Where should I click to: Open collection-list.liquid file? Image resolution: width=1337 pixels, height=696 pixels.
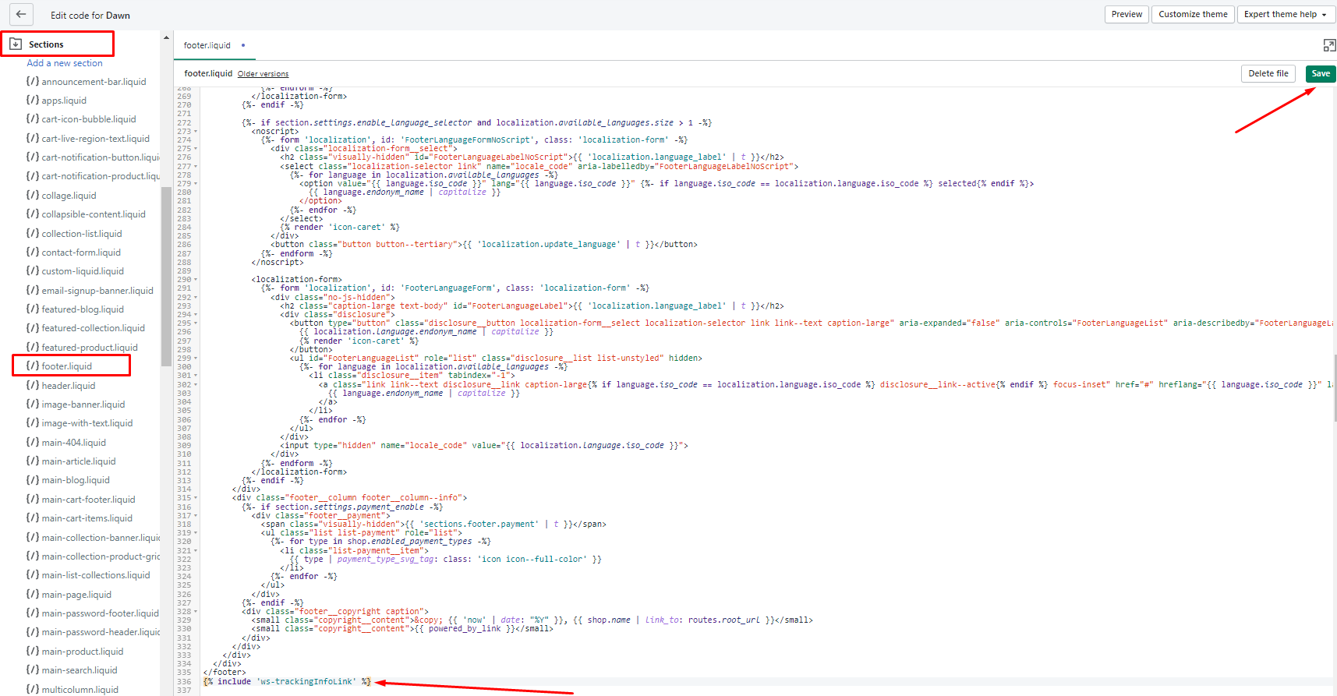pos(82,234)
